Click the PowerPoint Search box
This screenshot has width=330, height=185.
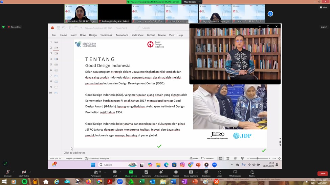tap(162, 28)
